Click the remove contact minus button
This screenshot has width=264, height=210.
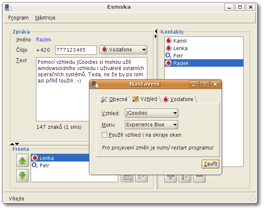click(199, 179)
